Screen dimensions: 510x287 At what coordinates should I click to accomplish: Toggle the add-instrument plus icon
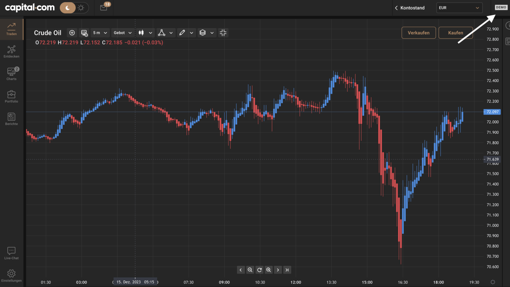pyautogui.click(x=72, y=33)
